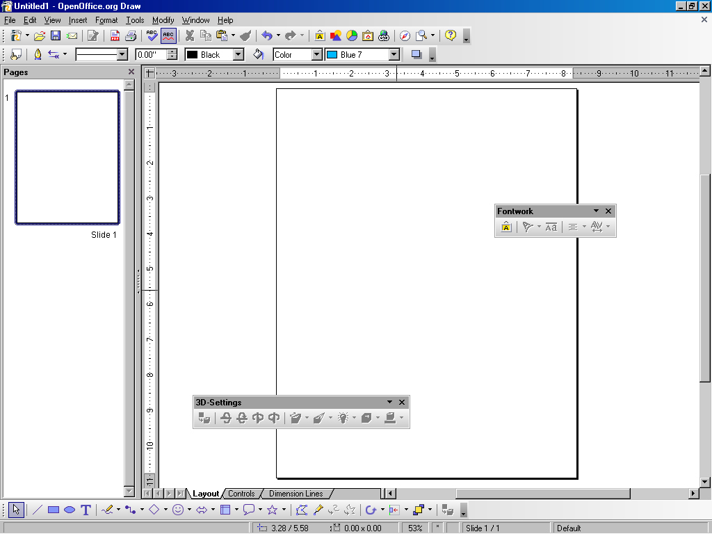Click the Save document icon
The height and width of the screenshot is (534, 712).
[56, 36]
